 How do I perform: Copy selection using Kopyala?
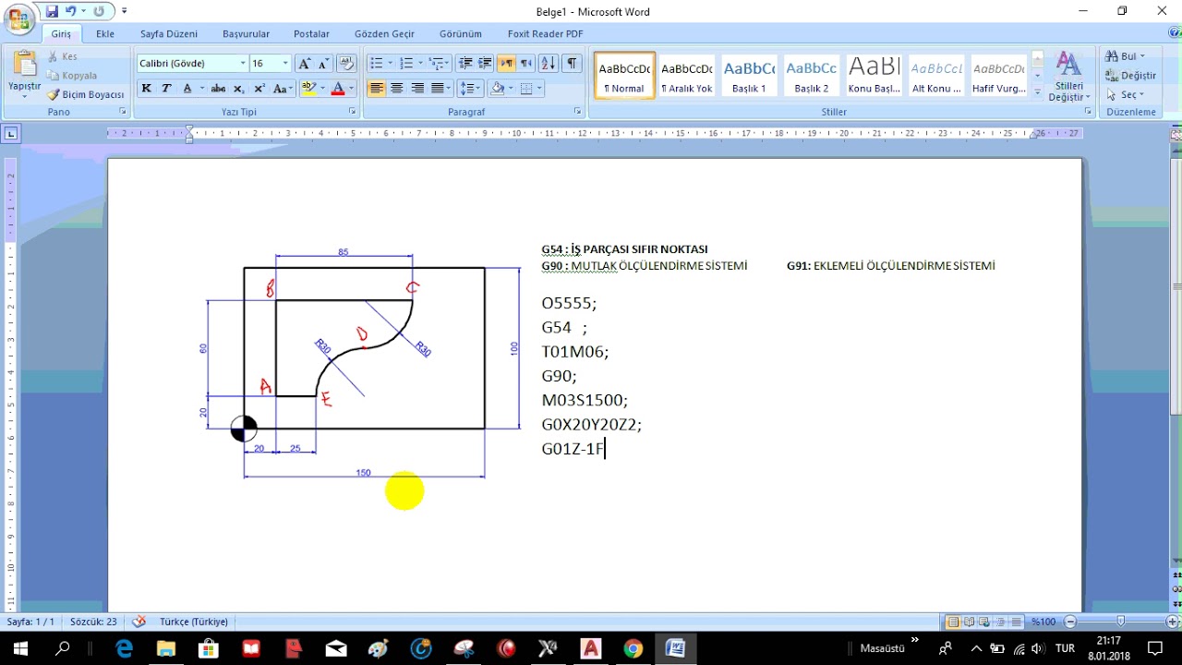(x=72, y=76)
